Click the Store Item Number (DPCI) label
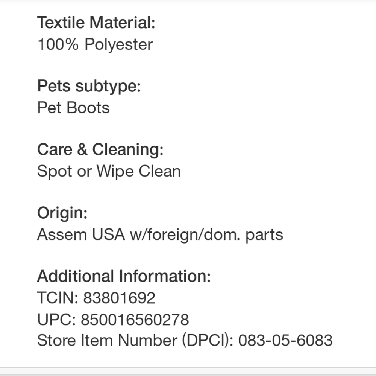376x376 pixels. [x=135, y=341]
